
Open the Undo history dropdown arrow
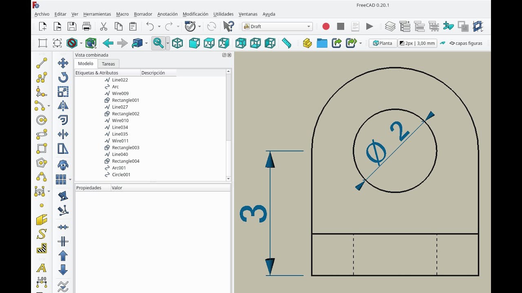(160, 26)
